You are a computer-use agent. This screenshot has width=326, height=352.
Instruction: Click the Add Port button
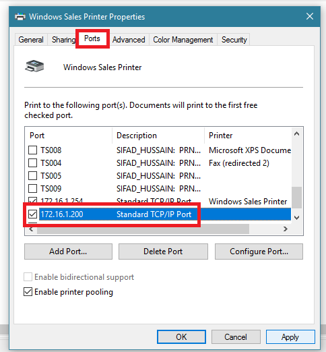click(x=68, y=252)
